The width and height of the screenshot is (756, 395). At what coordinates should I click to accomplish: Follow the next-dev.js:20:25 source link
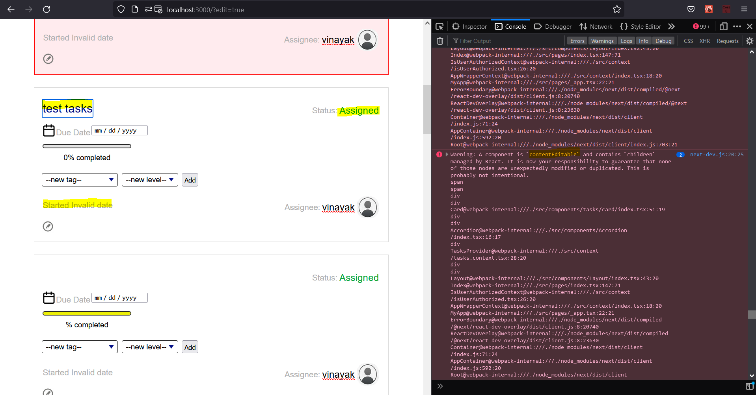[x=716, y=155]
